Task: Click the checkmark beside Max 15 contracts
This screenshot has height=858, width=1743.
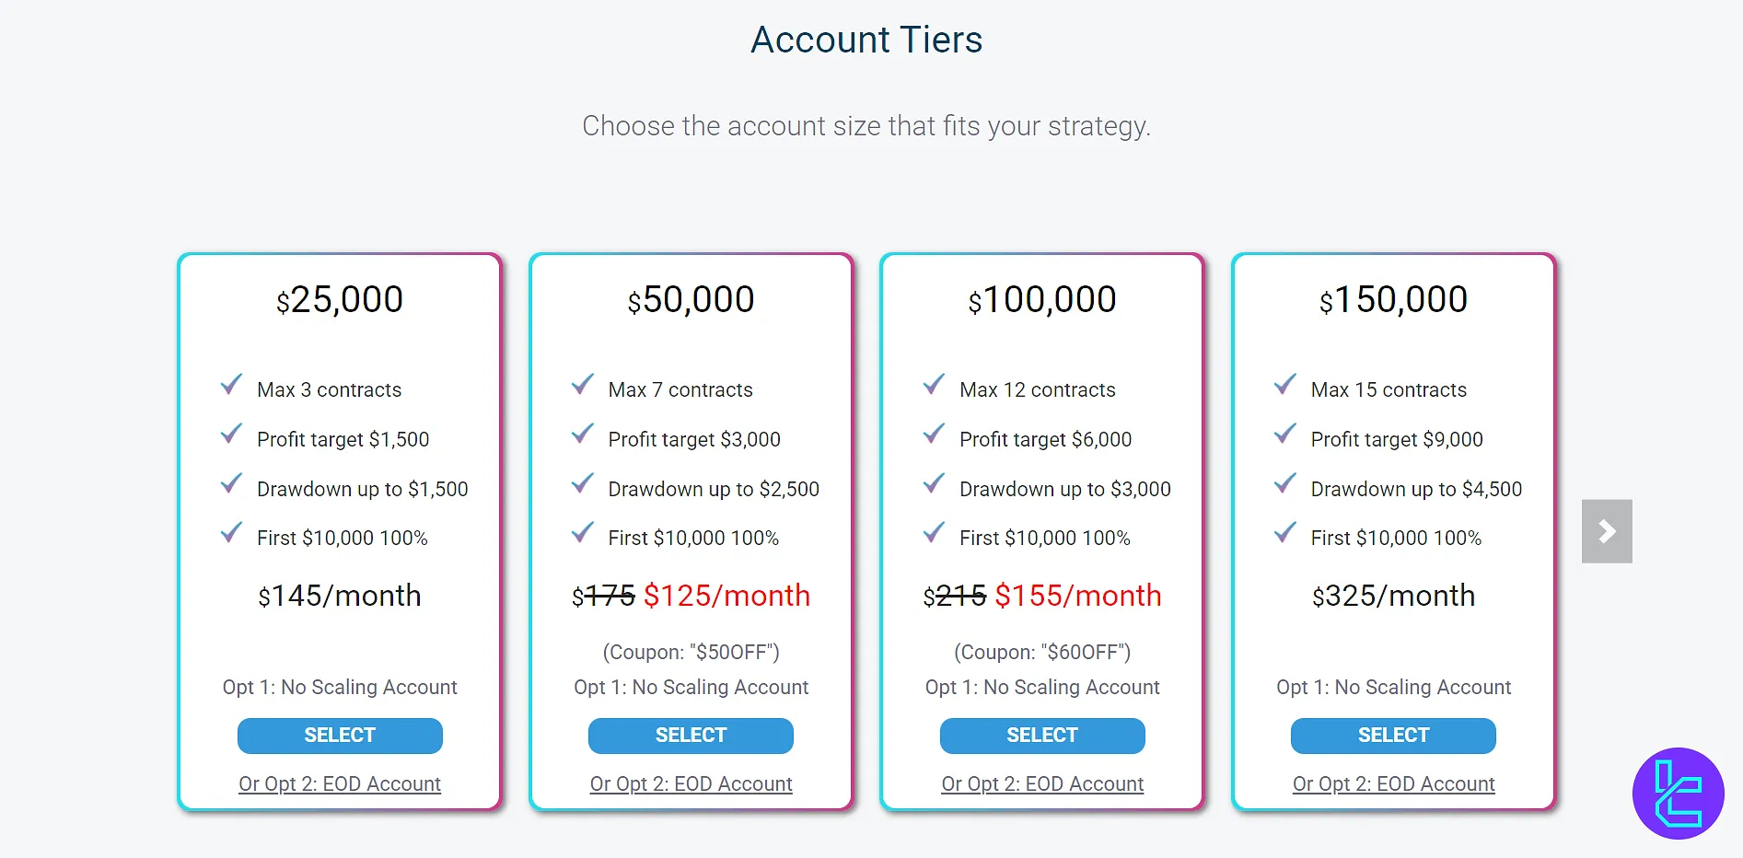Action: [1285, 385]
